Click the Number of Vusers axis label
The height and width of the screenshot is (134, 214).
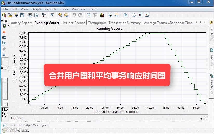click(x=14, y=68)
